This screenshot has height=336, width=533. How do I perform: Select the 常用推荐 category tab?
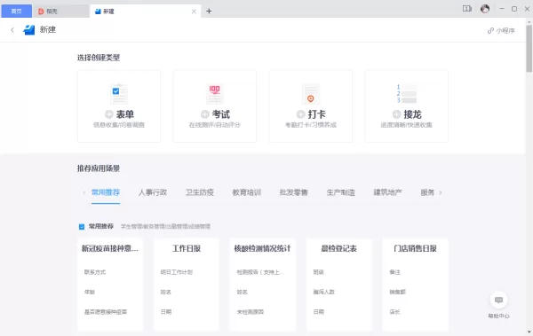106,192
